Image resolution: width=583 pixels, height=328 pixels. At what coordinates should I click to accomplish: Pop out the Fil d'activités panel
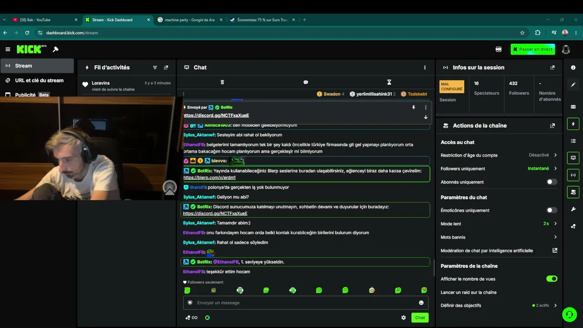166,67
